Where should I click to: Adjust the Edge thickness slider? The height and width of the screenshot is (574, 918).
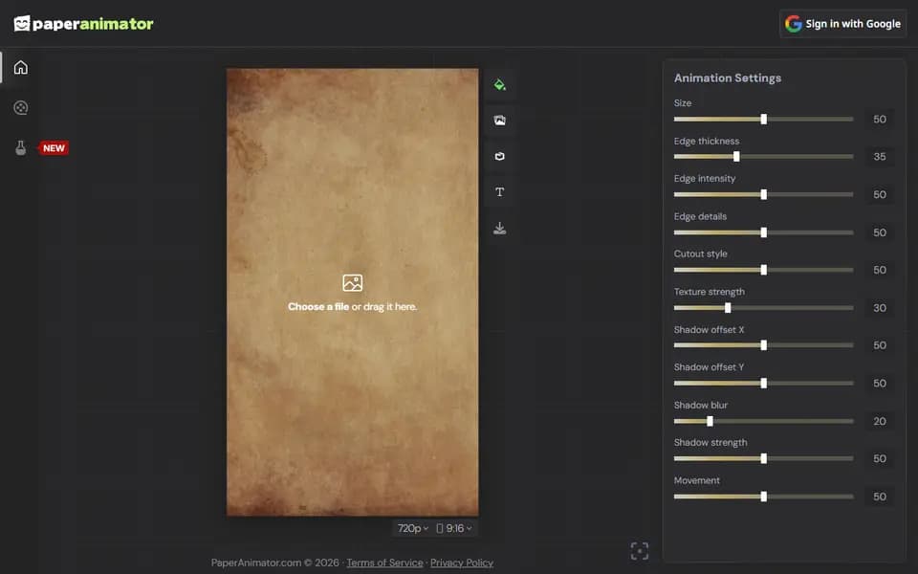click(763, 156)
